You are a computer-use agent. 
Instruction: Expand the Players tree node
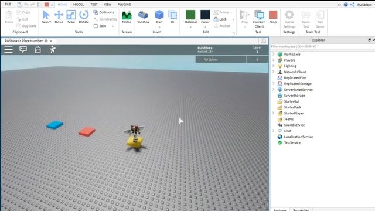[x=274, y=60]
